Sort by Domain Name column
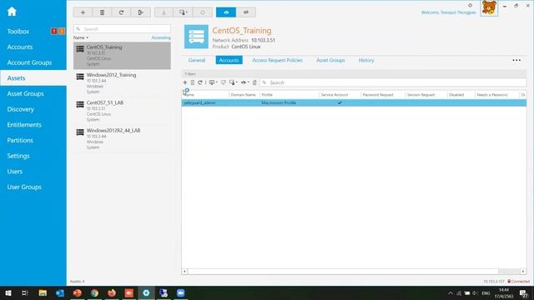534x300 pixels. point(243,95)
